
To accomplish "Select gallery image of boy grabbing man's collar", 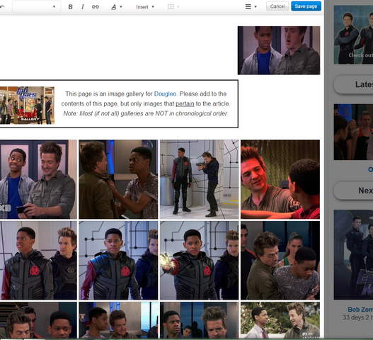I will click(x=118, y=179).
